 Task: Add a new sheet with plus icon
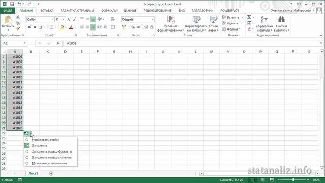(51, 173)
